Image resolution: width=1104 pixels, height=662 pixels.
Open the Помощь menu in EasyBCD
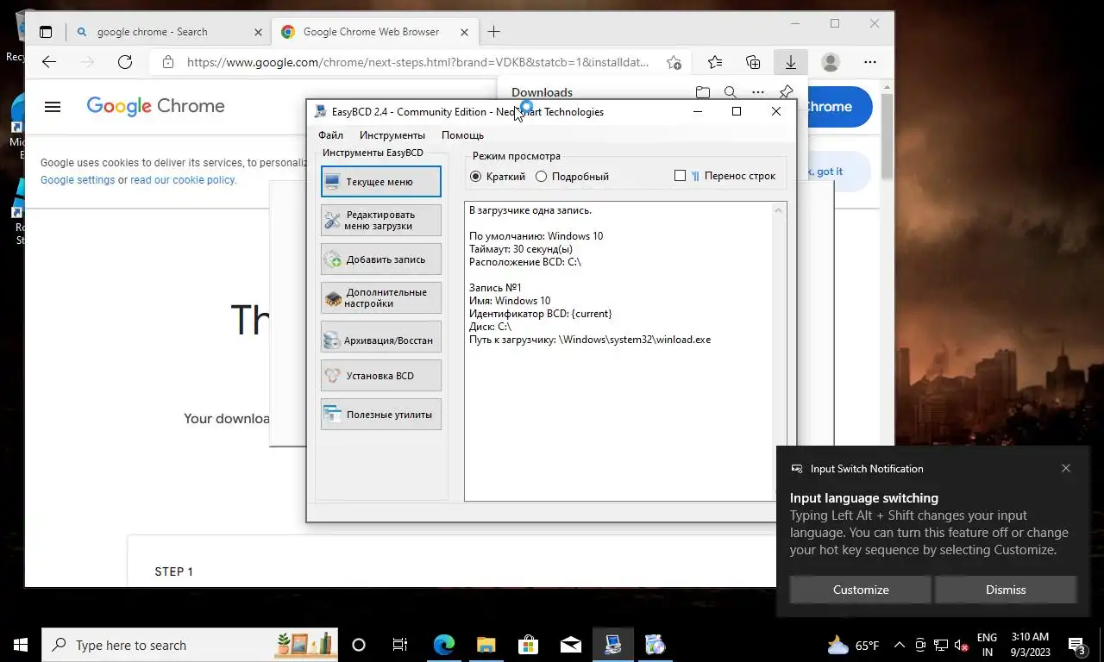[463, 135]
